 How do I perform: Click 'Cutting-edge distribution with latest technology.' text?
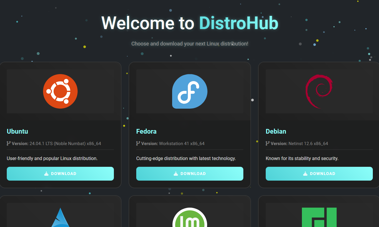tap(186, 158)
